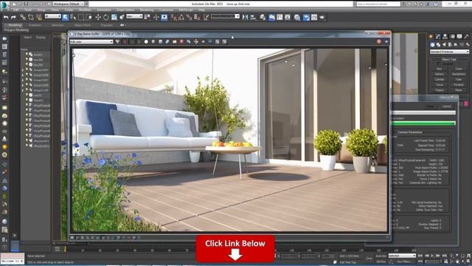
Task: Click the green render progress bar
Action: coord(424,123)
